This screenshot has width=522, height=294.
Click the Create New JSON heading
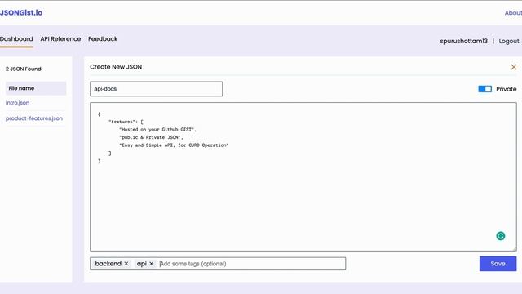pyautogui.click(x=116, y=67)
